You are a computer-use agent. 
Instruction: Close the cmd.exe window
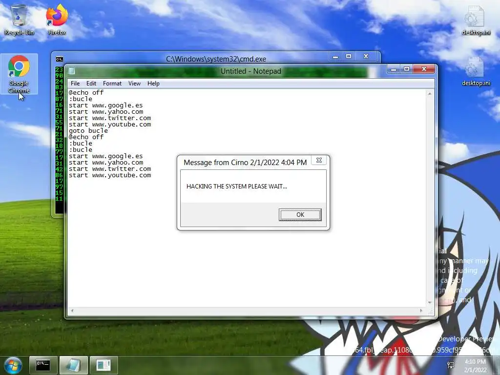366,56
